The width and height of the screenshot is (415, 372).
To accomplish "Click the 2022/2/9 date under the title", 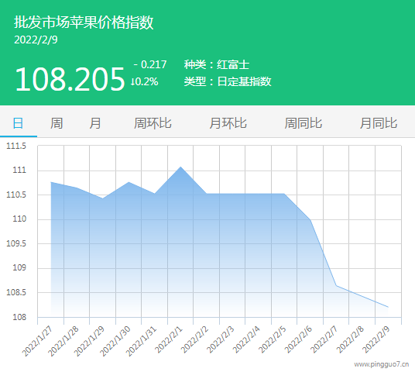I will coord(36,40).
